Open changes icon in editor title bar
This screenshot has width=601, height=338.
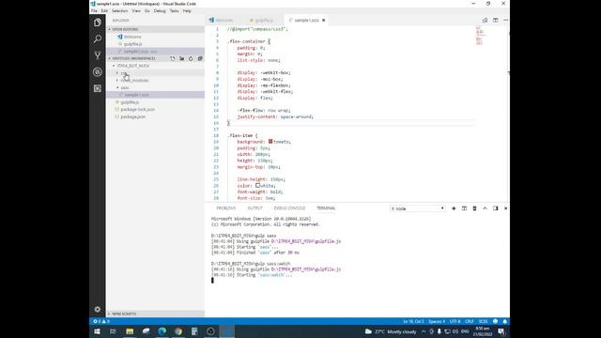[x=485, y=21]
